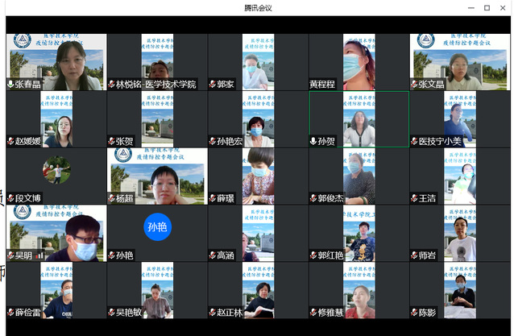The height and width of the screenshot is (336, 514).
Task: Click the mic icon next to 吴艳敏
Action: point(111,313)
